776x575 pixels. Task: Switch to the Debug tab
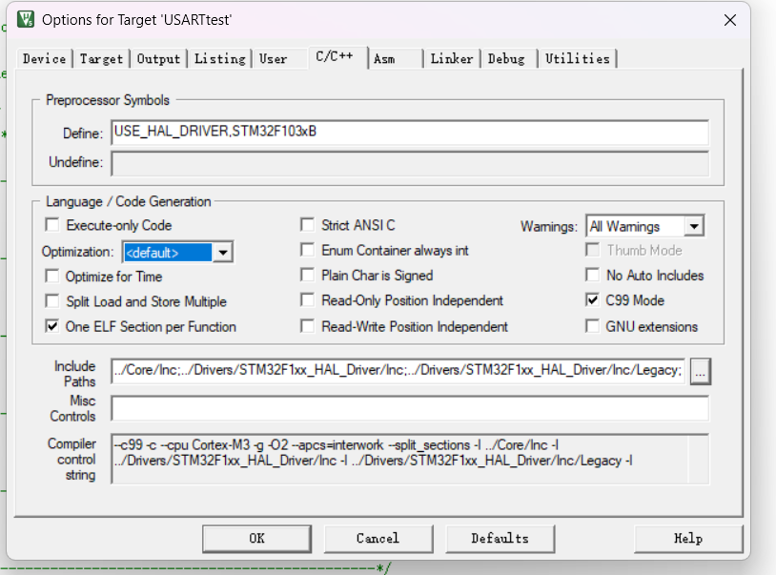click(x=506, y=59)
